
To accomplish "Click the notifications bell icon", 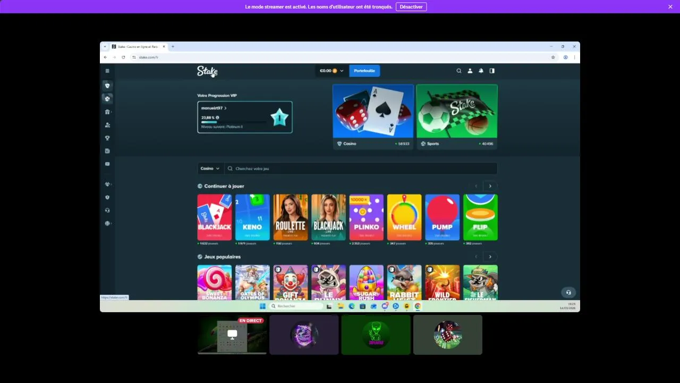I will (x=481, y=71).
